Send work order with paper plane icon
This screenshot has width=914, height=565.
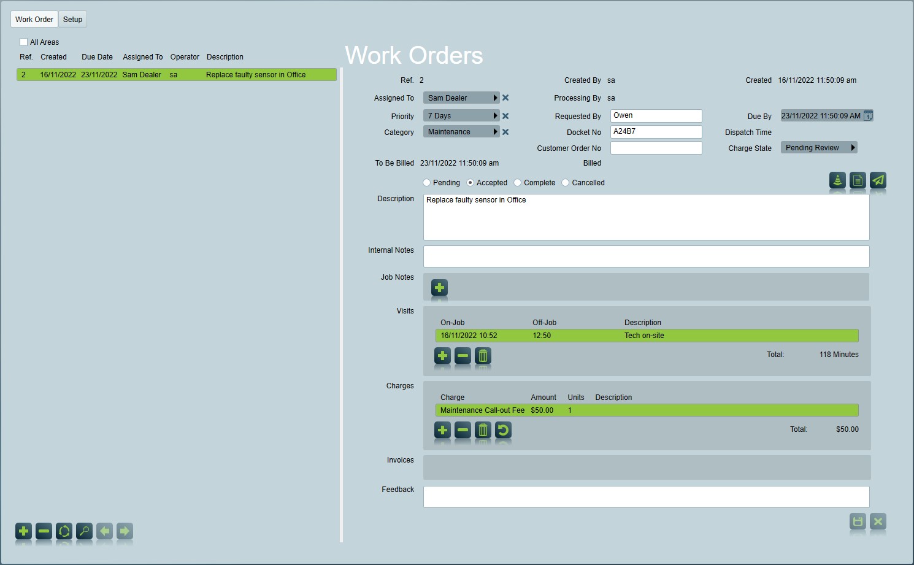tap(878, 180)
